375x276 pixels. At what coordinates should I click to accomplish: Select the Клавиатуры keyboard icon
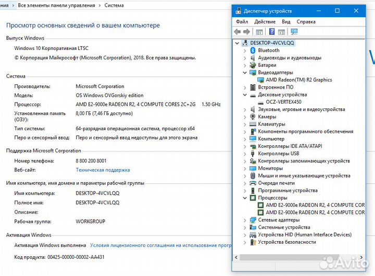click(253, 124)
